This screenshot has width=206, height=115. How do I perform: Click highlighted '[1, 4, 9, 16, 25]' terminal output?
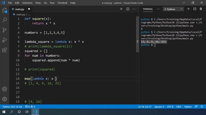[x=154, y=42]
